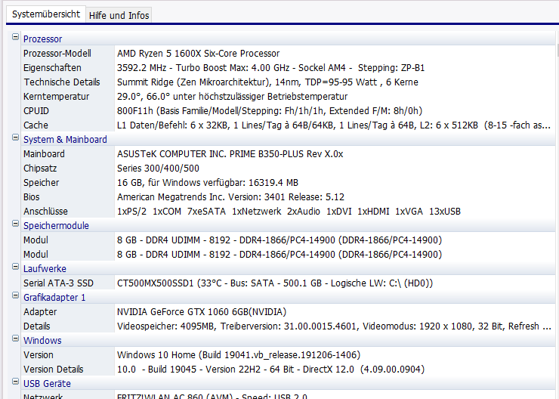
Task: Click the Technische Details label
Action: click(x=62, y=82)
